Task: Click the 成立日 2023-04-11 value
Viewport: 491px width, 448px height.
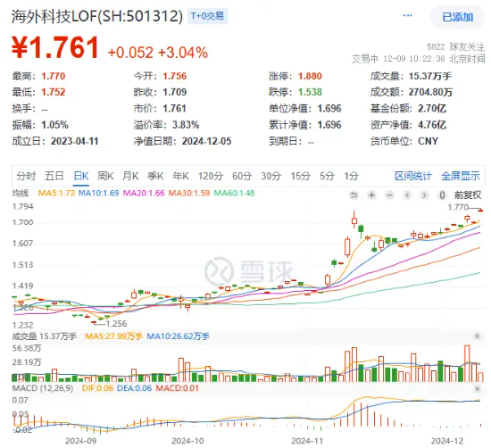Action: pos(75,141)
